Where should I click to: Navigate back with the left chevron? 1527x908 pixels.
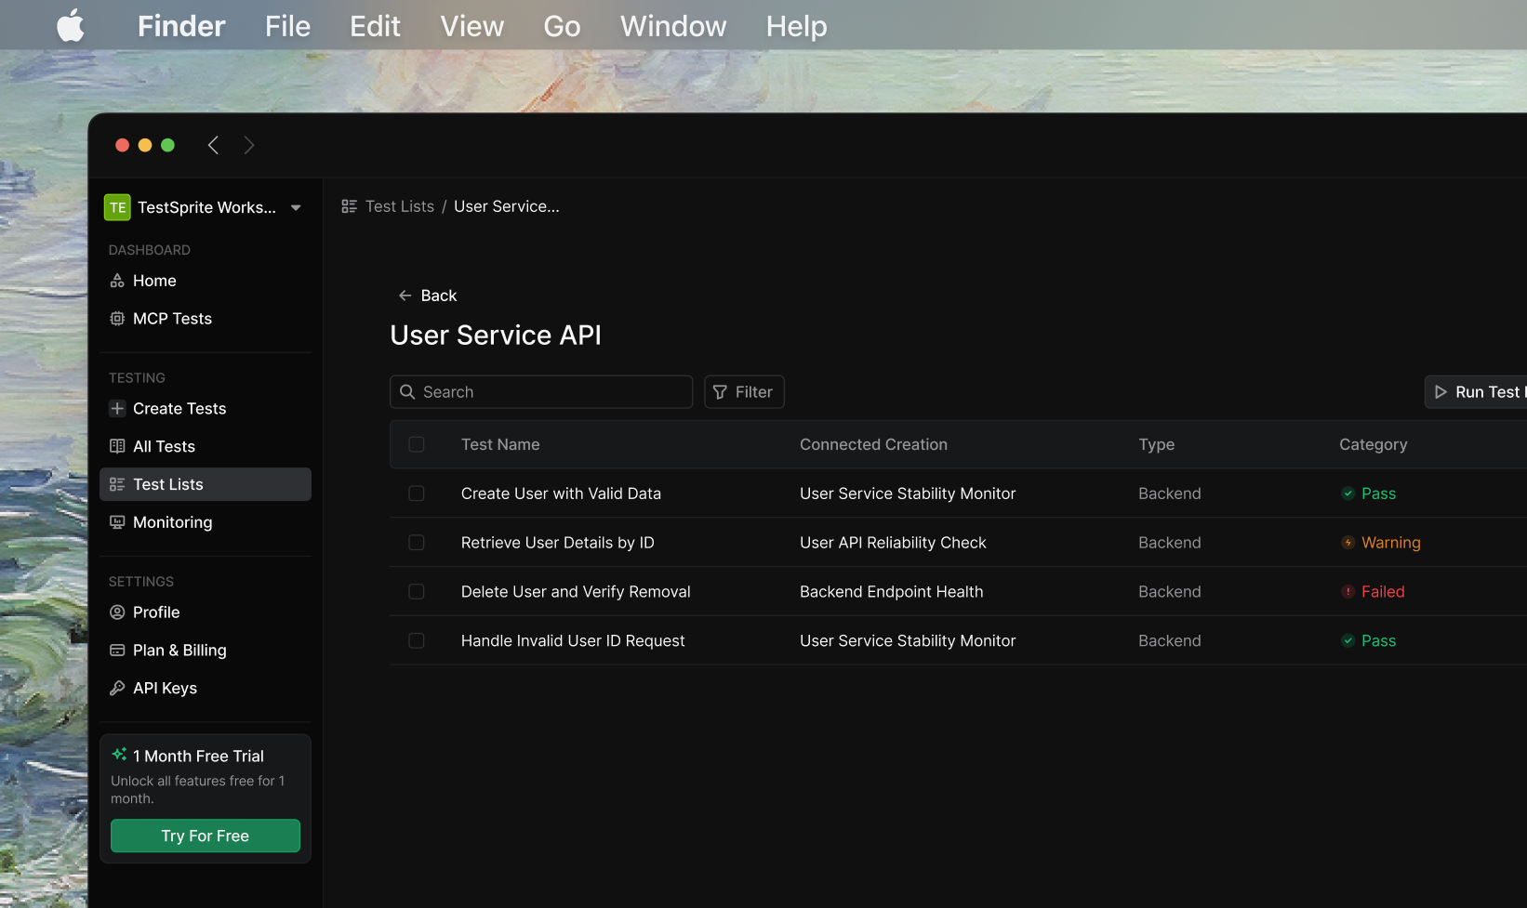213,145
